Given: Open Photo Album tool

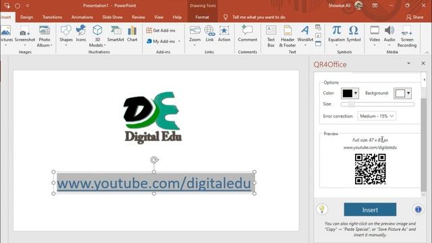Looking at the screenshot, I should click(44, 36).
